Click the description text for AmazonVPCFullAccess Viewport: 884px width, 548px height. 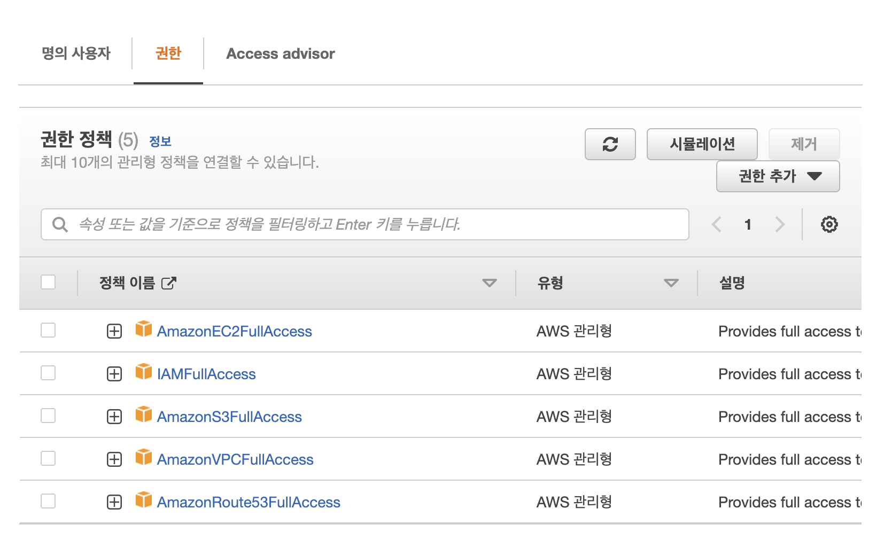click(x=790, y=459)
